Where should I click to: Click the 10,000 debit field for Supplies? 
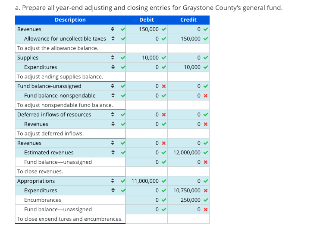click(147, 57)
